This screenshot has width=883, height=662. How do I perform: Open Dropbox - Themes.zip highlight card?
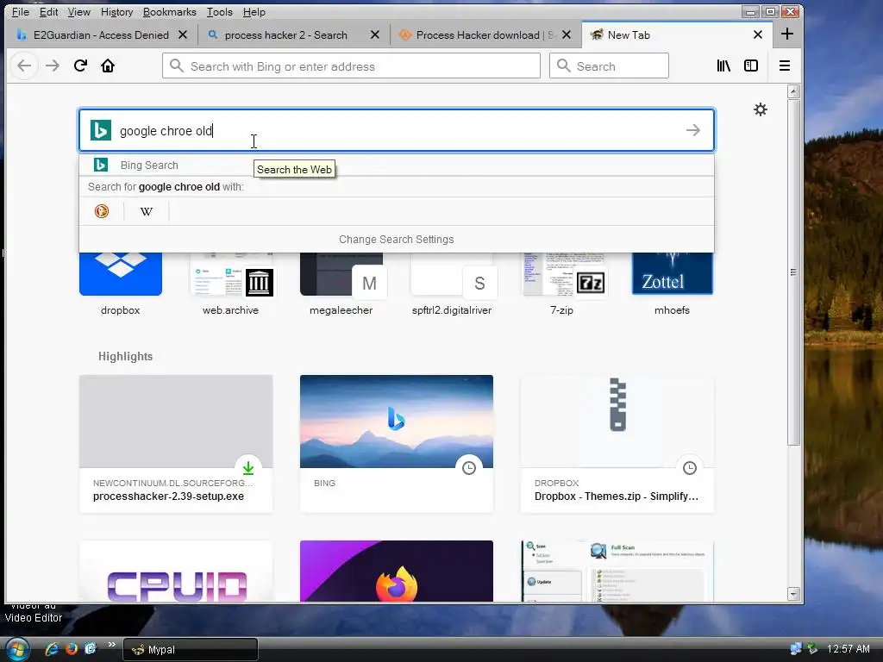point(617,444)
